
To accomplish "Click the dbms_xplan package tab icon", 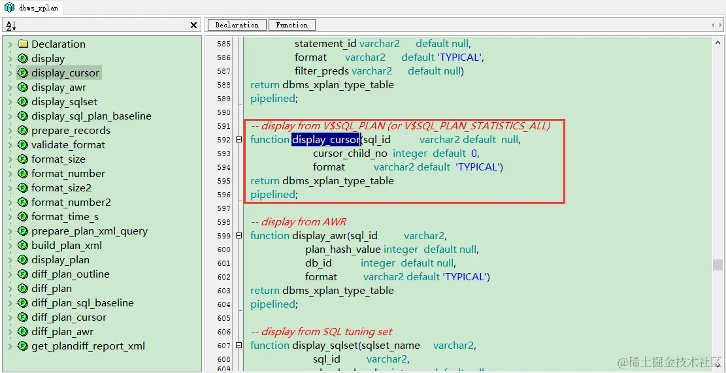I will pos(9,7).
